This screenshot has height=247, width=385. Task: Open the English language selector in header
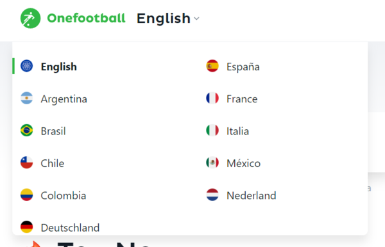[168, 19]
